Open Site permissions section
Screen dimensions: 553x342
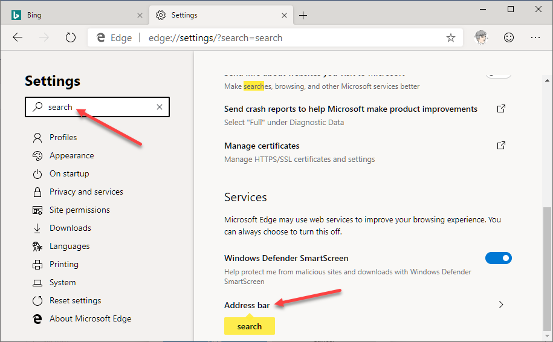(79, 210)
